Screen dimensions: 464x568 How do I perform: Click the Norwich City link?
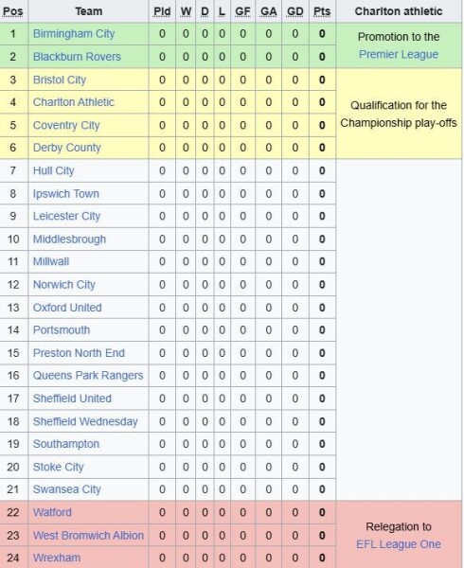pyautogui.click(x=64, y=285)
